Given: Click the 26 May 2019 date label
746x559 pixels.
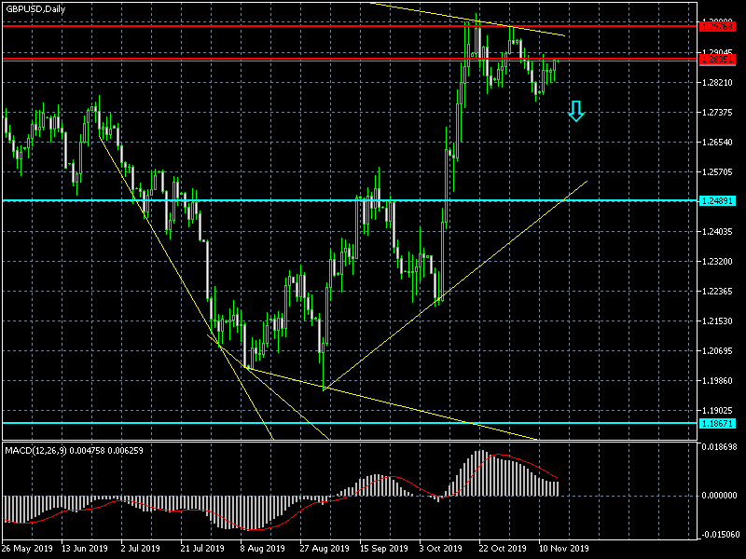Looking at the screenshot, I should point(28,549).
